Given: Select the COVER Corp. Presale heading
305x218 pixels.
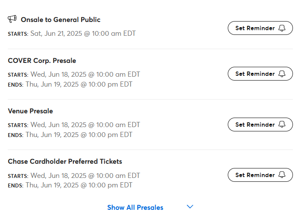Looking at the screenshot, I should click(x=42, y=61).
